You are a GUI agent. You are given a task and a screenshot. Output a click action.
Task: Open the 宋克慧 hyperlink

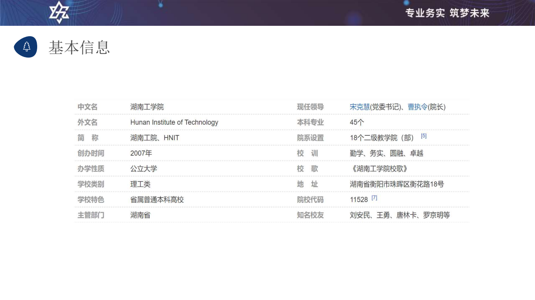coord(359,107)
